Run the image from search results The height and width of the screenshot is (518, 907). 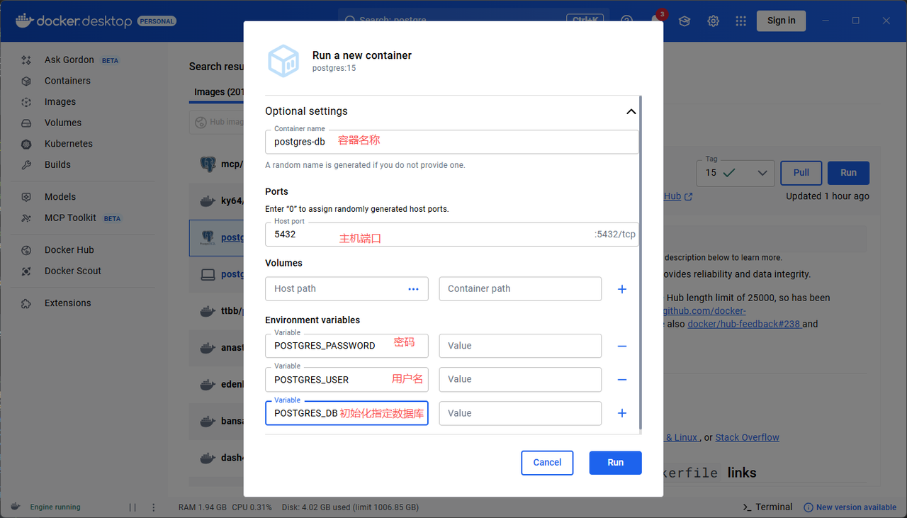click(848, 173)
